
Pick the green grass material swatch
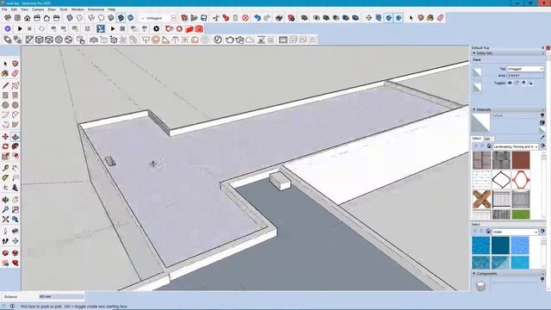click(520, 214)
